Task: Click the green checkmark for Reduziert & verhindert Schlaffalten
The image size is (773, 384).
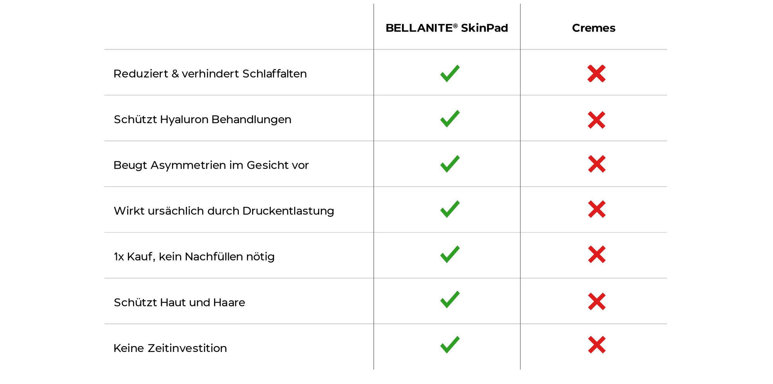Action: 450,73
